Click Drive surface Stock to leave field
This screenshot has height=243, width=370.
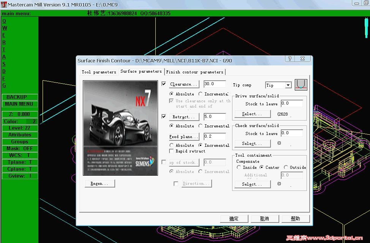coord(292,103)
